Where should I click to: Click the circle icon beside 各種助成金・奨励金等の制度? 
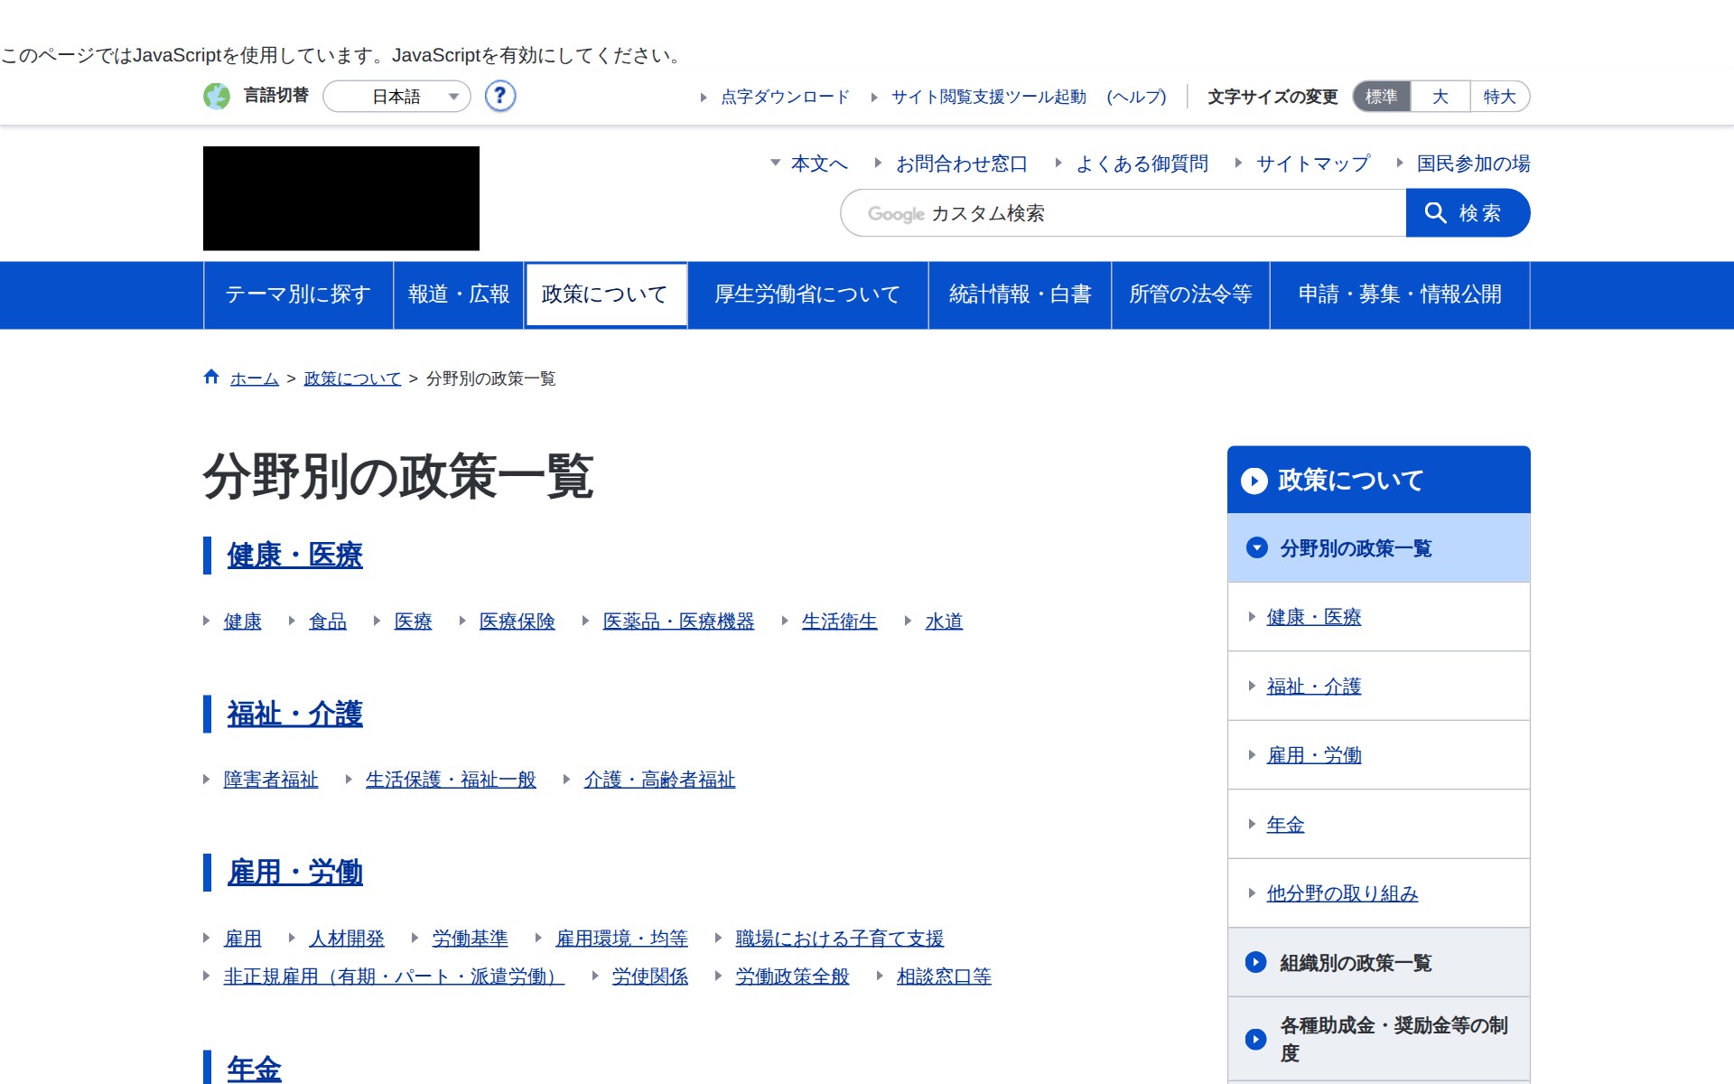click(x=1255, y=1039)
